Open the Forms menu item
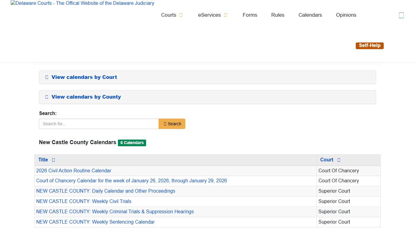Screen dimensions: 415x233 [x=250, y=15]
